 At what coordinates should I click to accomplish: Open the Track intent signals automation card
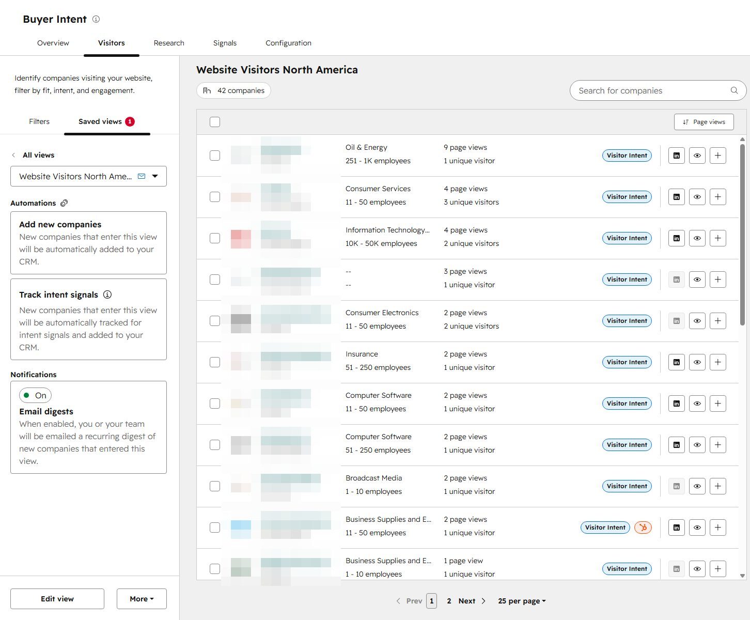88,319
